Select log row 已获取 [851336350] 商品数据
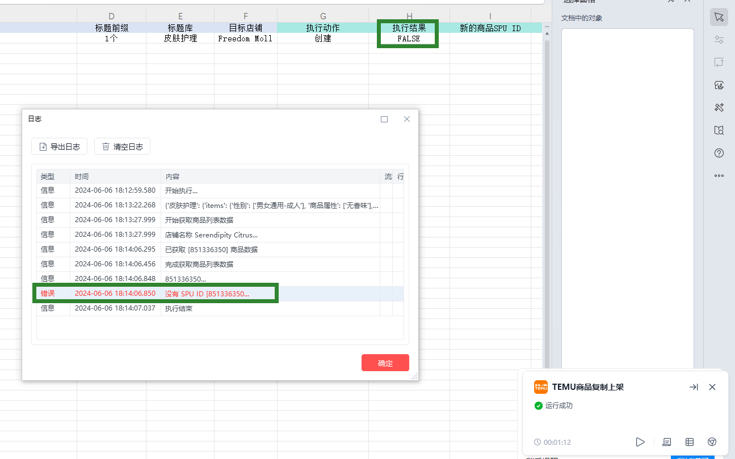Image resolution: width=735 pixels, height=459 pixels. 220,249
